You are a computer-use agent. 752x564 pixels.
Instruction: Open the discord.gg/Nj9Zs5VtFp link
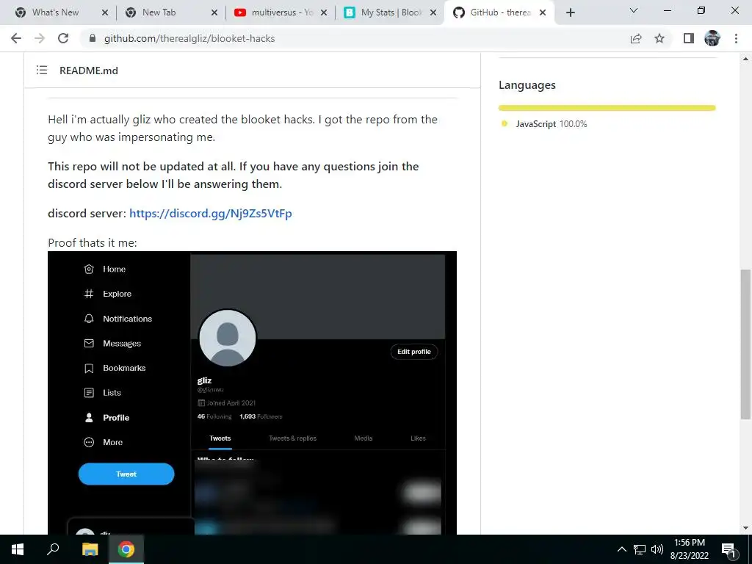[211, 214]
